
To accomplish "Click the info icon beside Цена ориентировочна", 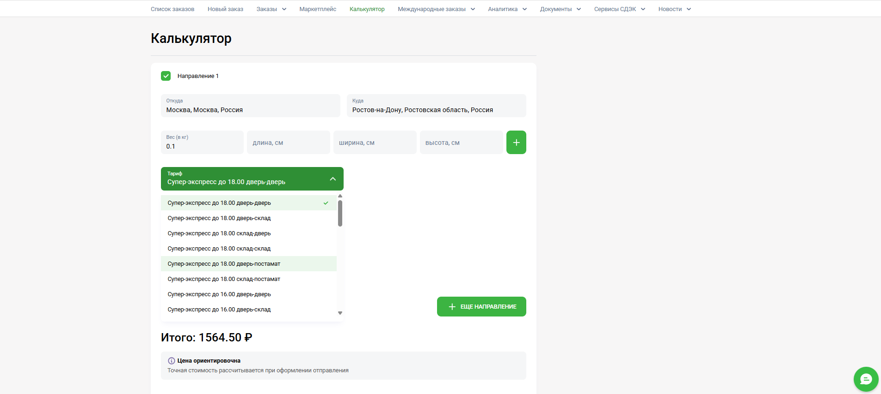I will click(172, 361).
